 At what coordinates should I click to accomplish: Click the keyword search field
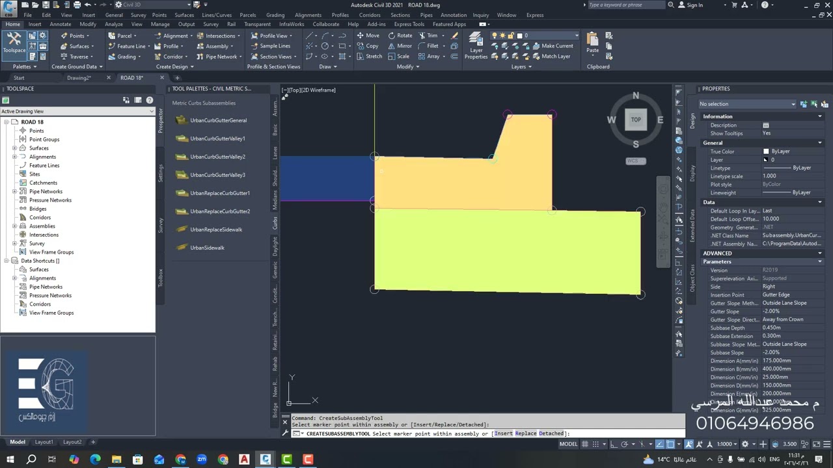[625, 5]
